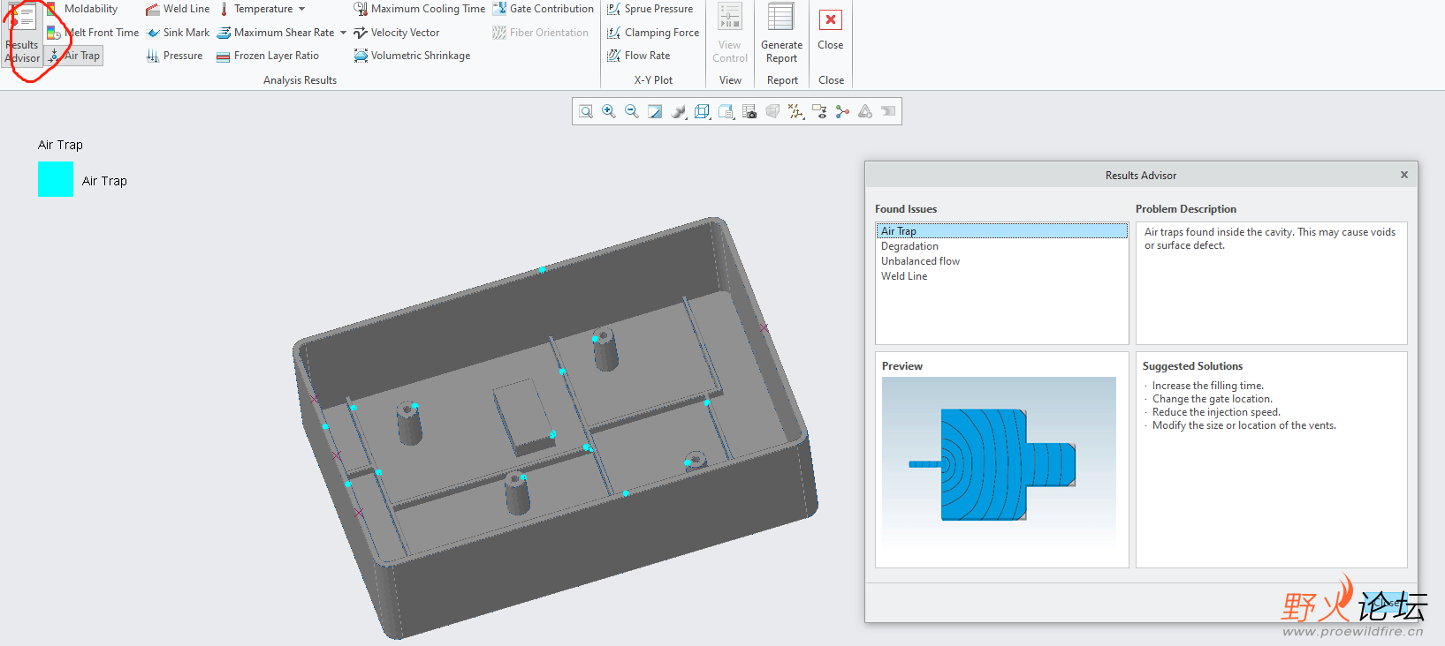
Task: Click the Repaint icon in the view toolbar
Action: (655, 111)
